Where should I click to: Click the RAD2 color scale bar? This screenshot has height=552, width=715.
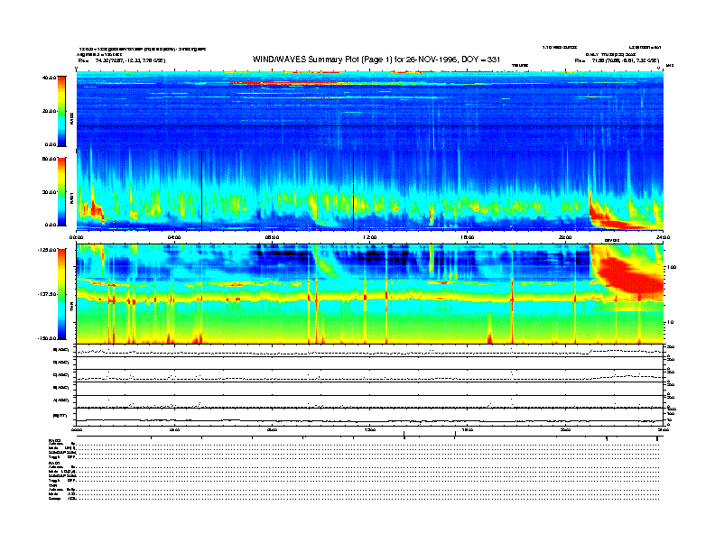point(61,112)
